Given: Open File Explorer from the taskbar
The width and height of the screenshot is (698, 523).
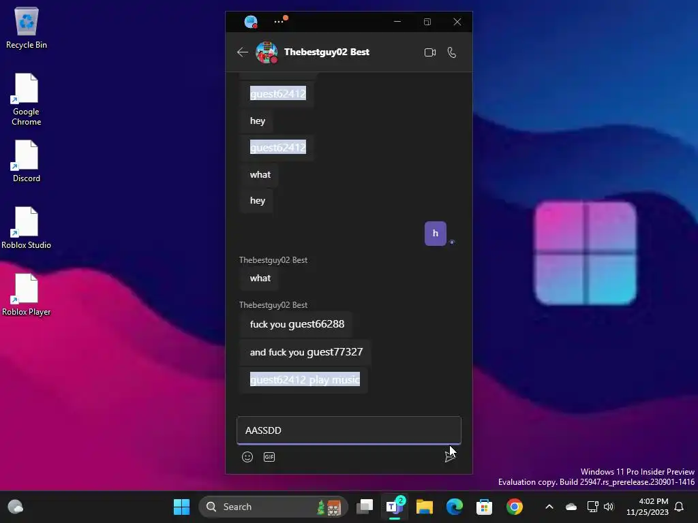Looking at the screenshot, I should tap(425, 507).
